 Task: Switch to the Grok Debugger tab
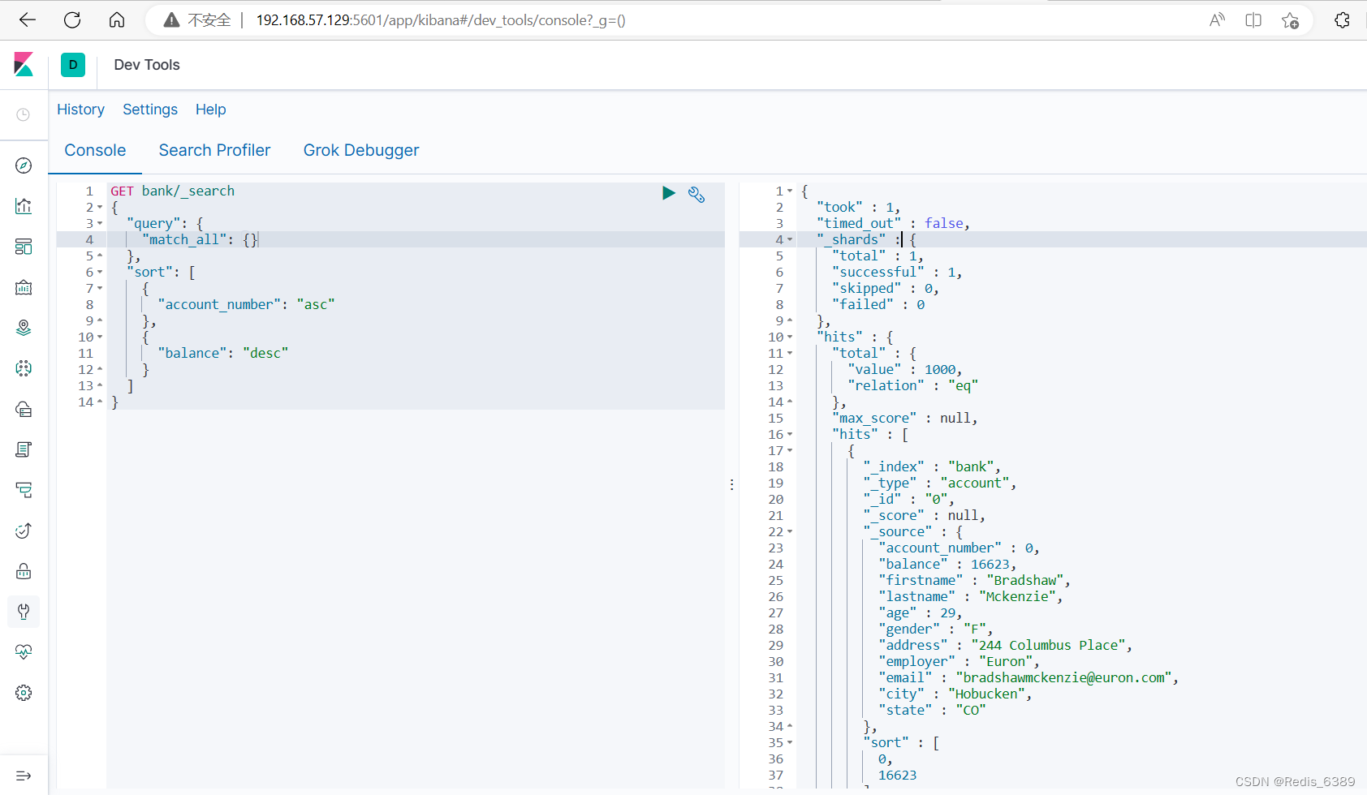[361, 150]
